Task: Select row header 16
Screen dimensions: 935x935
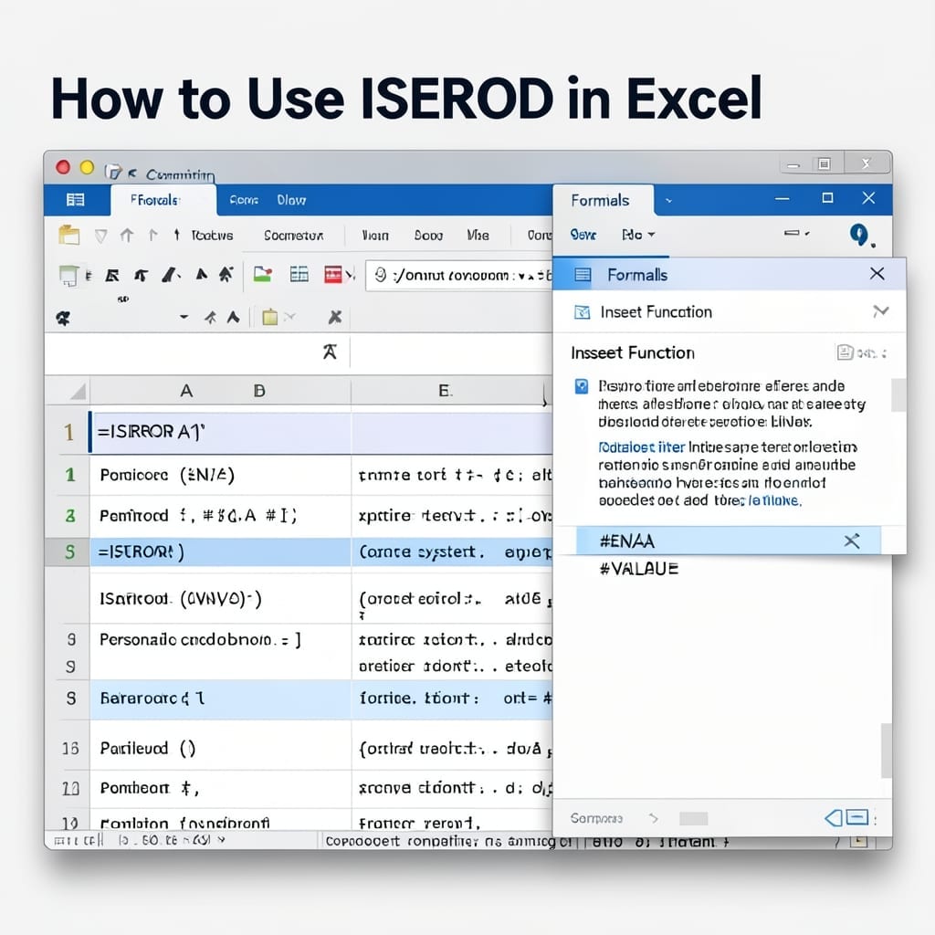Action: tap(70, 748)
